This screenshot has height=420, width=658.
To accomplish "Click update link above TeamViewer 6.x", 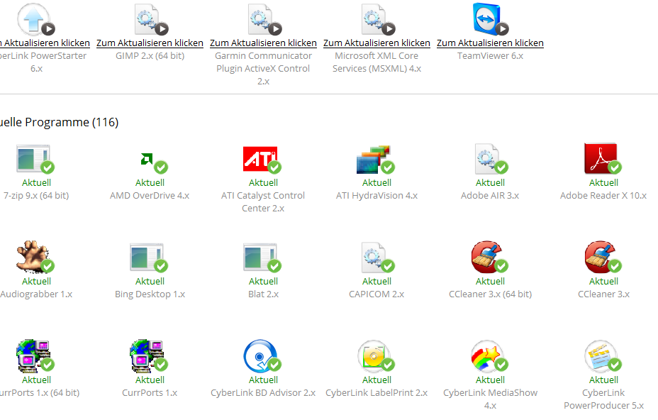I will tap(490, 43).
